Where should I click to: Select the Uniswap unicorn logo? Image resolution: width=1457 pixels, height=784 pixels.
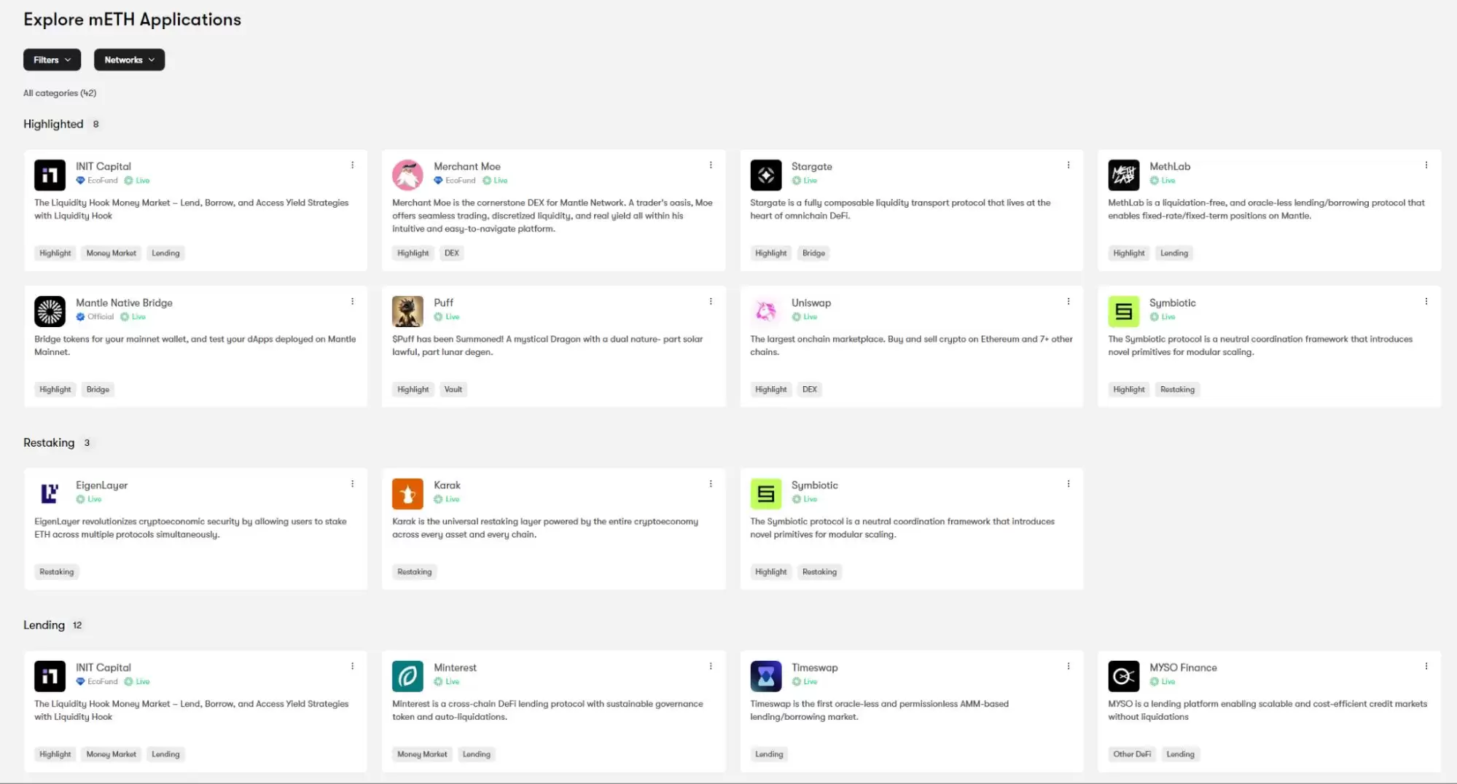click(766, 311)
